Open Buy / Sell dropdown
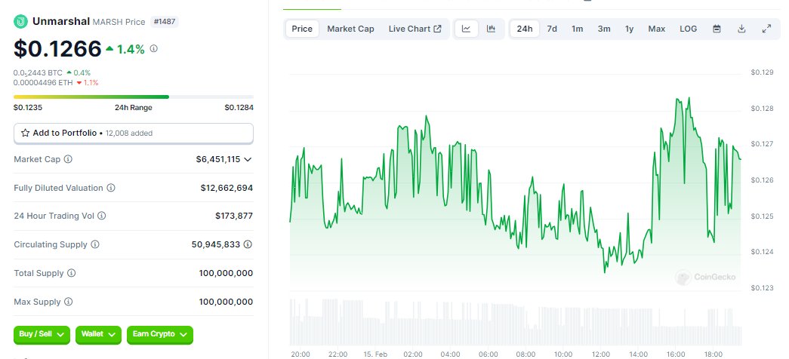Screen dimensions: 789x359 pos(42,334)
